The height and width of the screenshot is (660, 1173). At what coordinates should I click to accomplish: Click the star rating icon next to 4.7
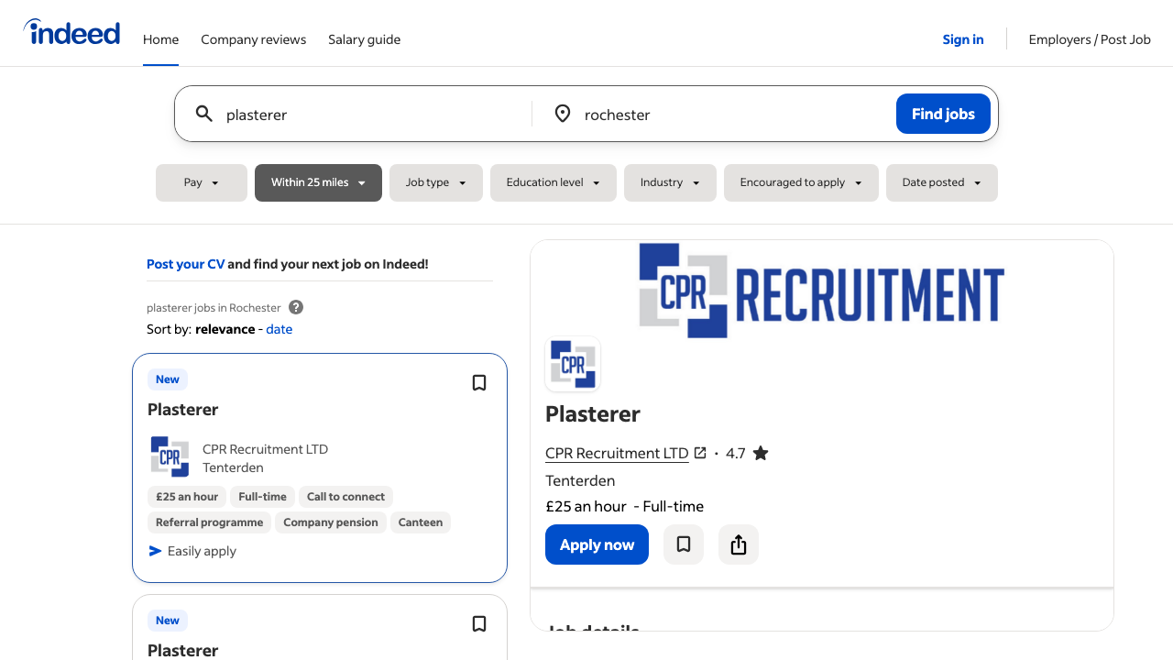(760, 453)
